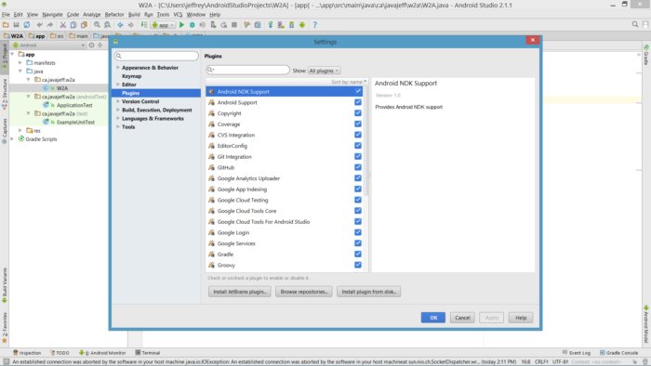Image resolution: width=651 pixels, height=366 pixels.
Task: Click the navigate Forward arrow icon
Action: pyautogui.click(x=130, y=25)
